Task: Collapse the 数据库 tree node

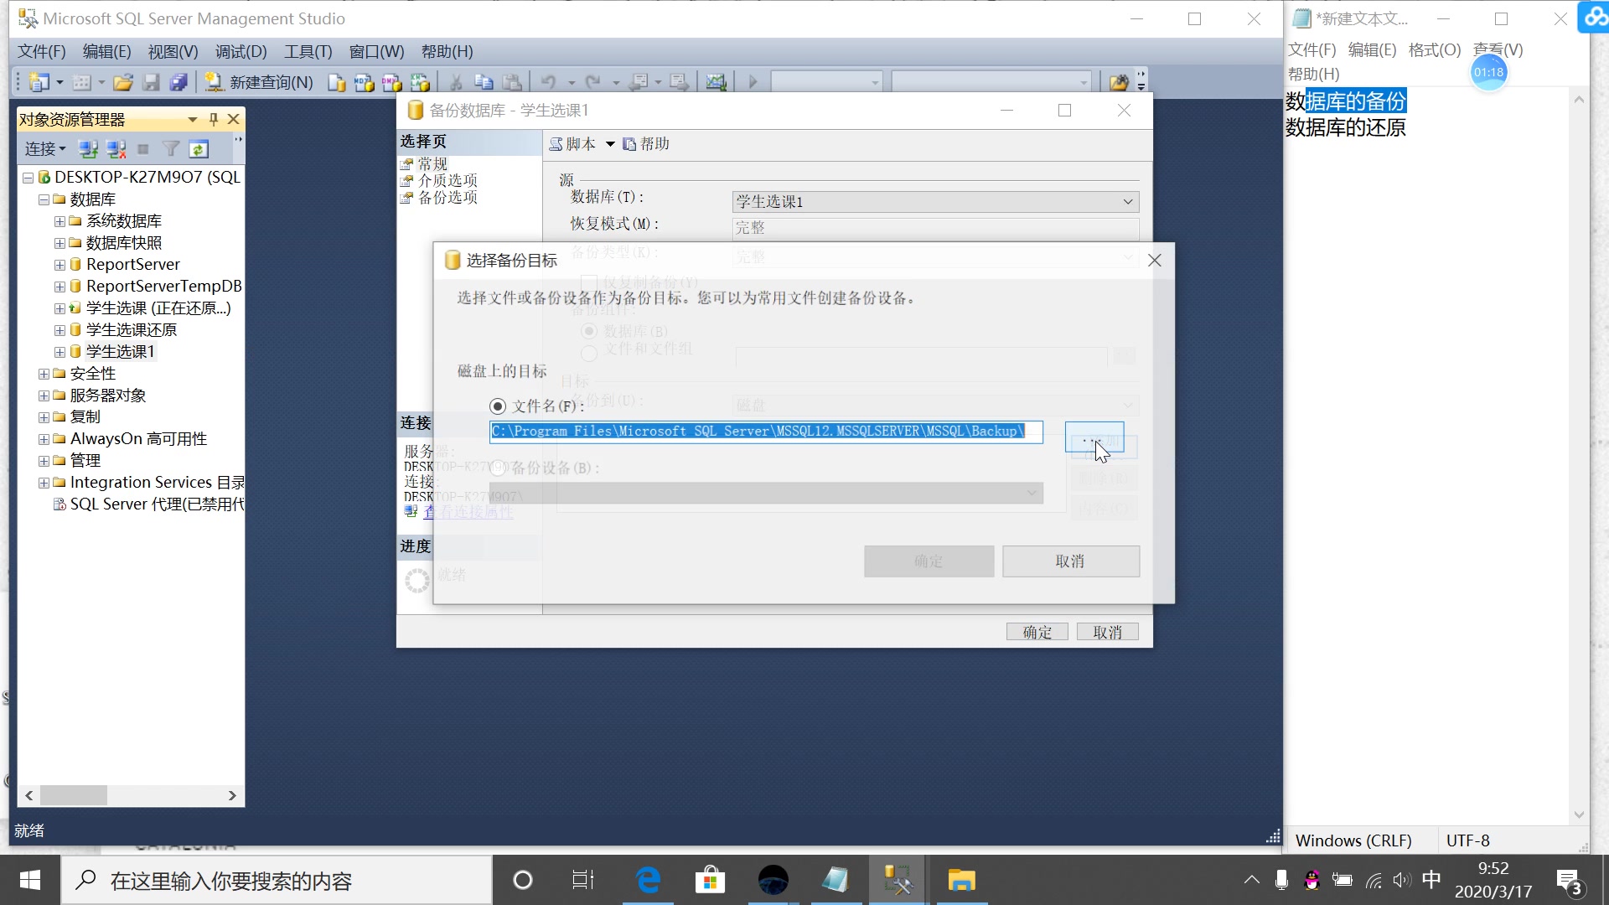Action: coord(44,199)
